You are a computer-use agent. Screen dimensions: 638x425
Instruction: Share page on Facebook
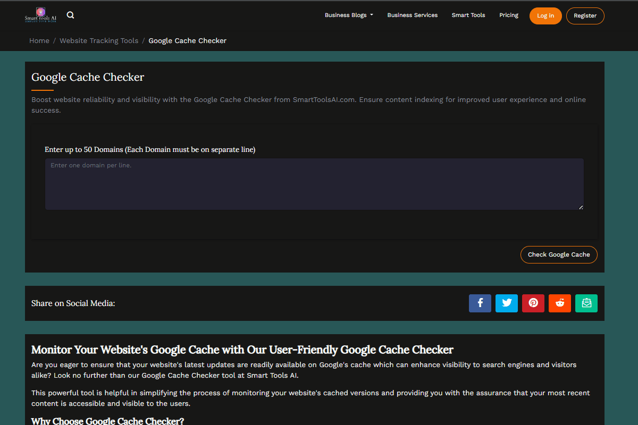point(480,303)
